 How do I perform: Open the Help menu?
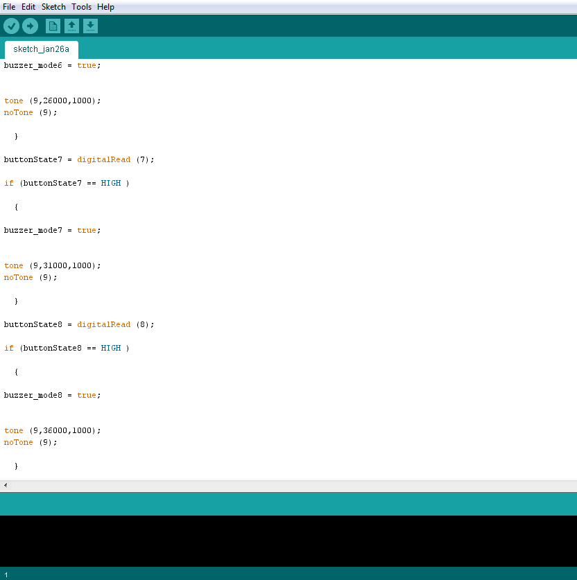click(x=105, y=7)
